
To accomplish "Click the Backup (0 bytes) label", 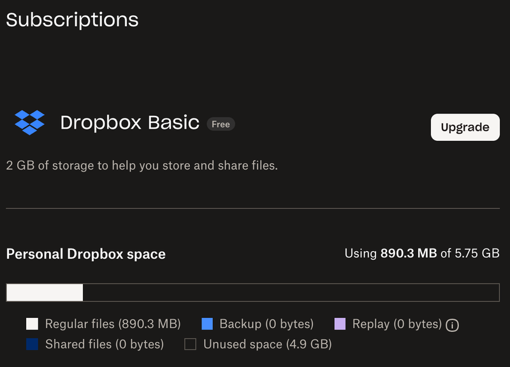I will tap(266, 324).
